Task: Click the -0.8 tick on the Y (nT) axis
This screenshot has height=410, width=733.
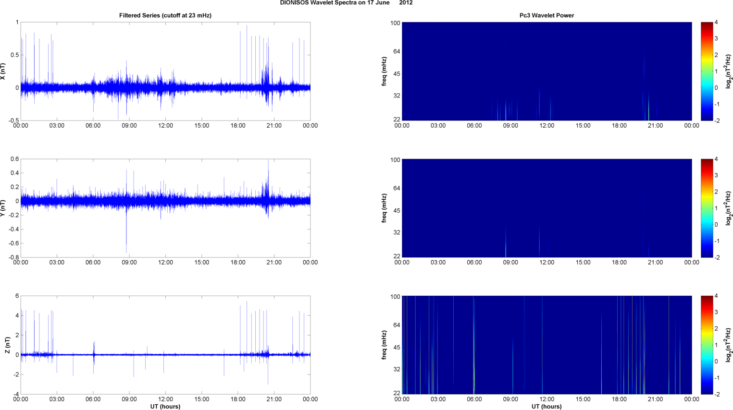Action: (13, 257)
